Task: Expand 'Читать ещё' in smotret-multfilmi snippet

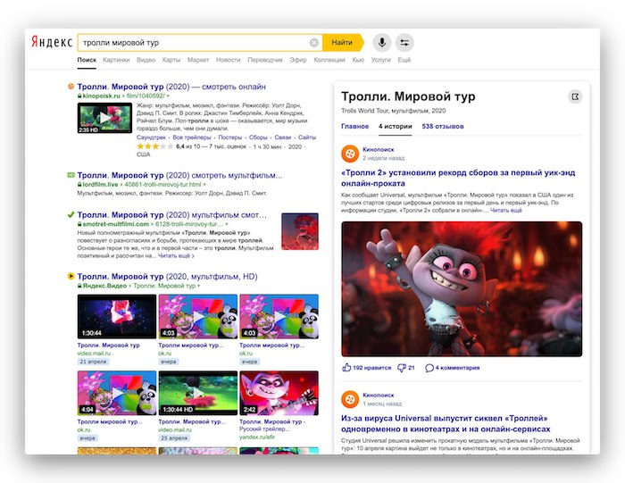Action: click(x=176, y=256)
